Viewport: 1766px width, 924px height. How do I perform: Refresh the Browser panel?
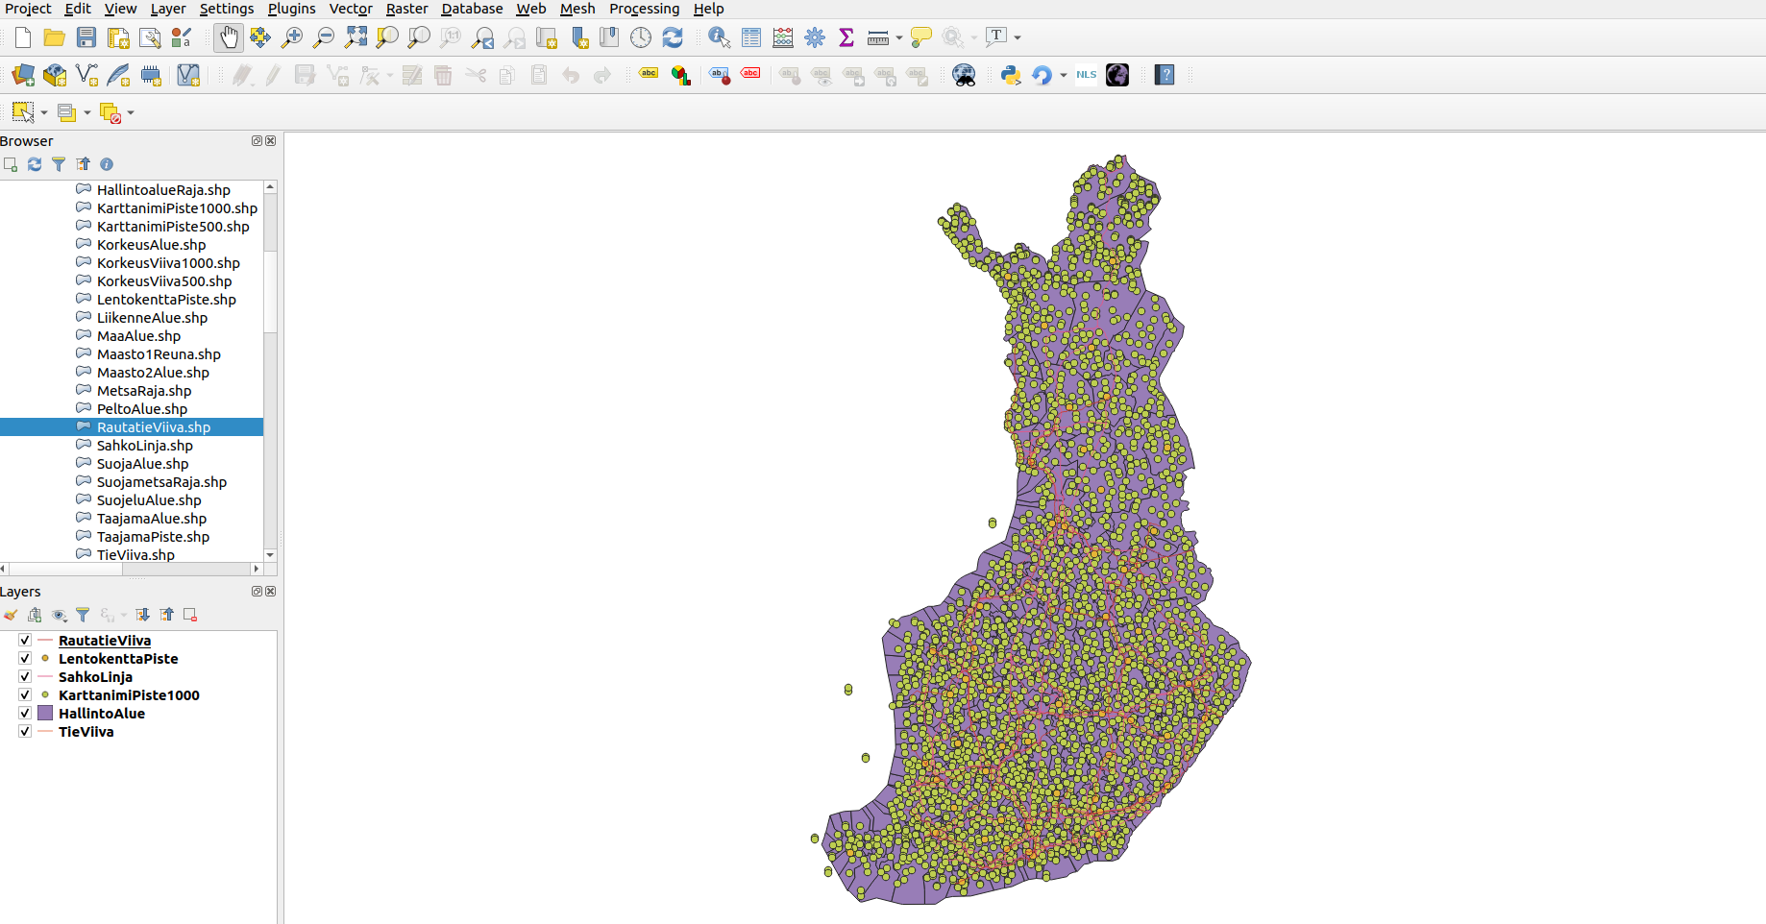pos(35,164)
